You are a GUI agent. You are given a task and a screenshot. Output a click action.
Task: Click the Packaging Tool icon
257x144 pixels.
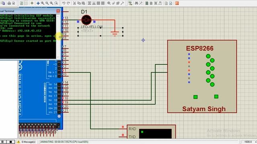(118, 3)
